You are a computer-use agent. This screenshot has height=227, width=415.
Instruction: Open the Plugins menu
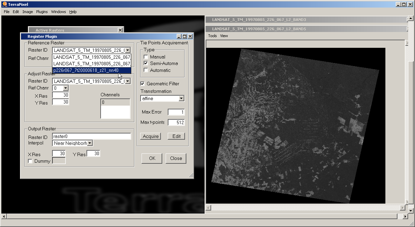click(42, 12)
